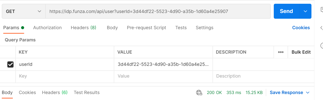Click Bulk Edit
Viewport: 323px width, 100px height.
click(301, 52)
